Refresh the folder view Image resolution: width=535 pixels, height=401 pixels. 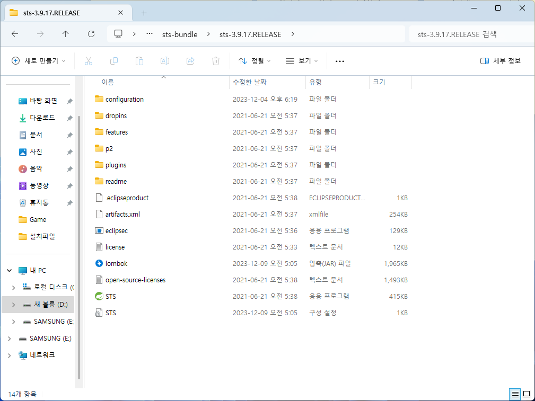click(91, 34)
